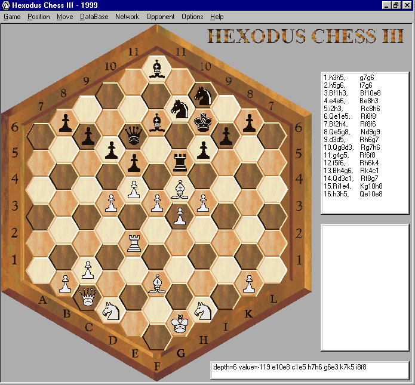Select the black knight on the dark hex
Viewport: 415px width, 385px height.
coord(203,96)
